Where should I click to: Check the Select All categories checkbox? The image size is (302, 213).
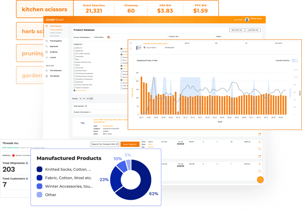tap(74, 48)
